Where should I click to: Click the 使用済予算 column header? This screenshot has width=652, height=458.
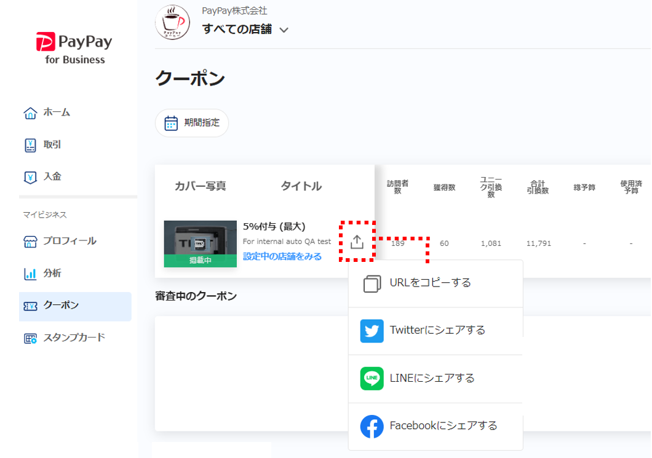click(x=631, y=187)
